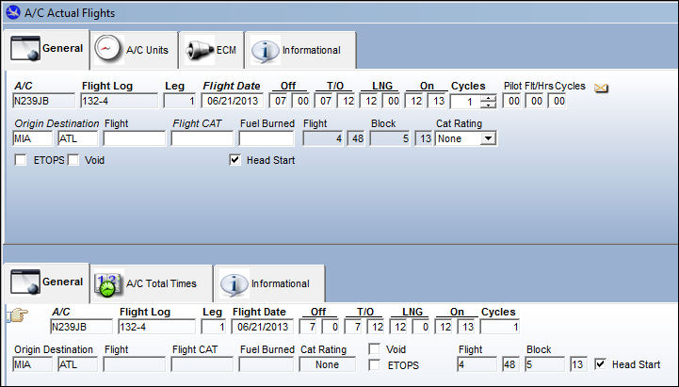
Task: Click upper Destination field ATL
Action: tap(78, 138)
